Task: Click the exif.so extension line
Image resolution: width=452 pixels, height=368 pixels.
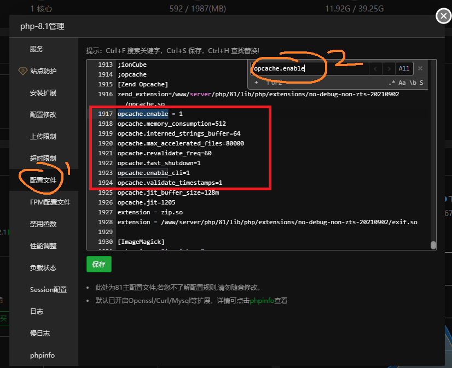Action: (x=267, y=222)
